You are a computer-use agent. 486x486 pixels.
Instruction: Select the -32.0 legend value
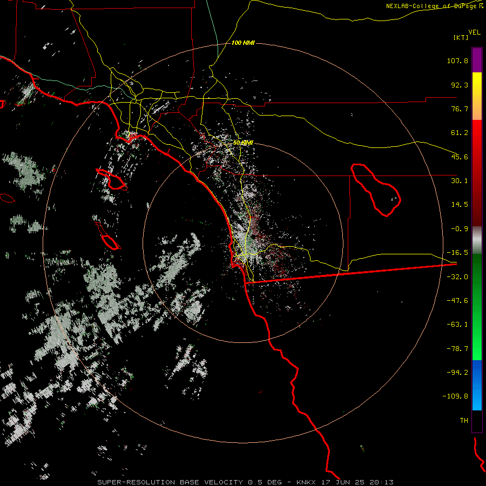pyautogui.click(x=457, y=277)
